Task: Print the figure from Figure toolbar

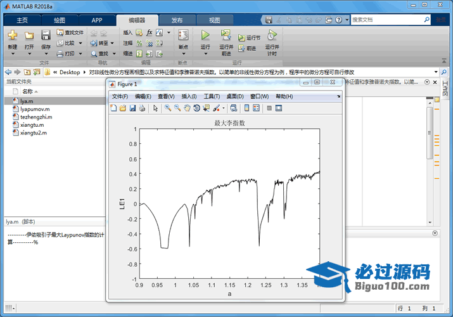Action: [x=142, y=108]
